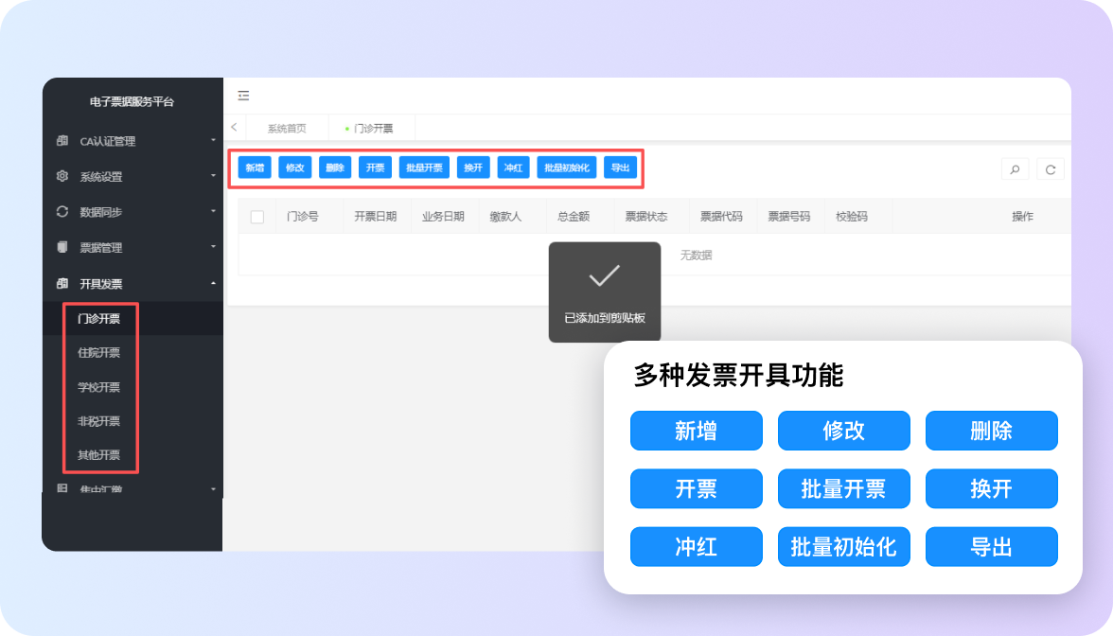Click the 开票日期 column header
1113x636 pixels.
(x=376, y=217)
